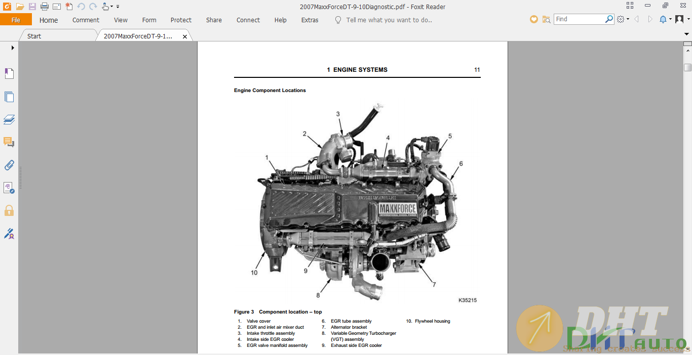Open the tab list dropdown arrow
This screenshot has width=692, height=355.
[687, 34]
